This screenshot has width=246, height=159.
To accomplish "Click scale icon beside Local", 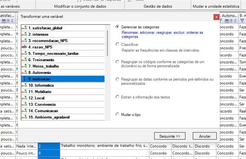I will pos(24,98).
